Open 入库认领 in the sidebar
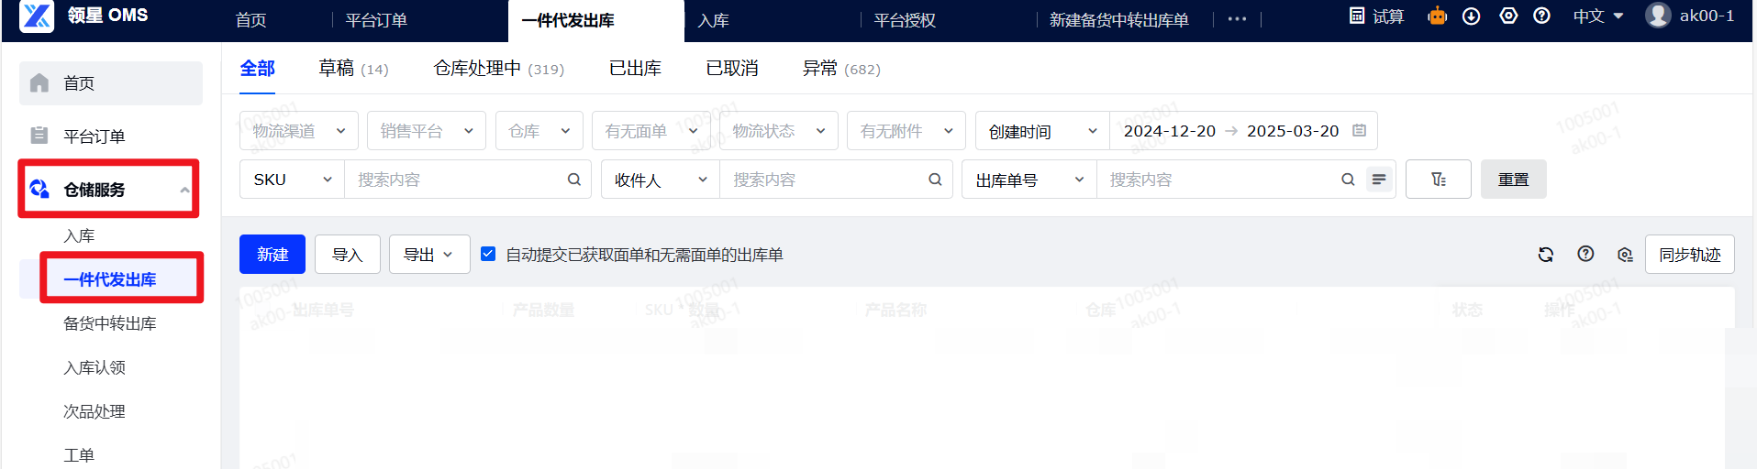The image size is (1757, 469). (x=95, y=367)
